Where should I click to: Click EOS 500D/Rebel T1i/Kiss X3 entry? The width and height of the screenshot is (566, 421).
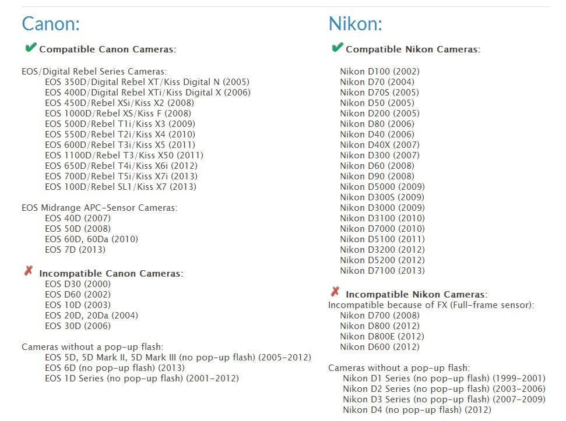(120, 123)
